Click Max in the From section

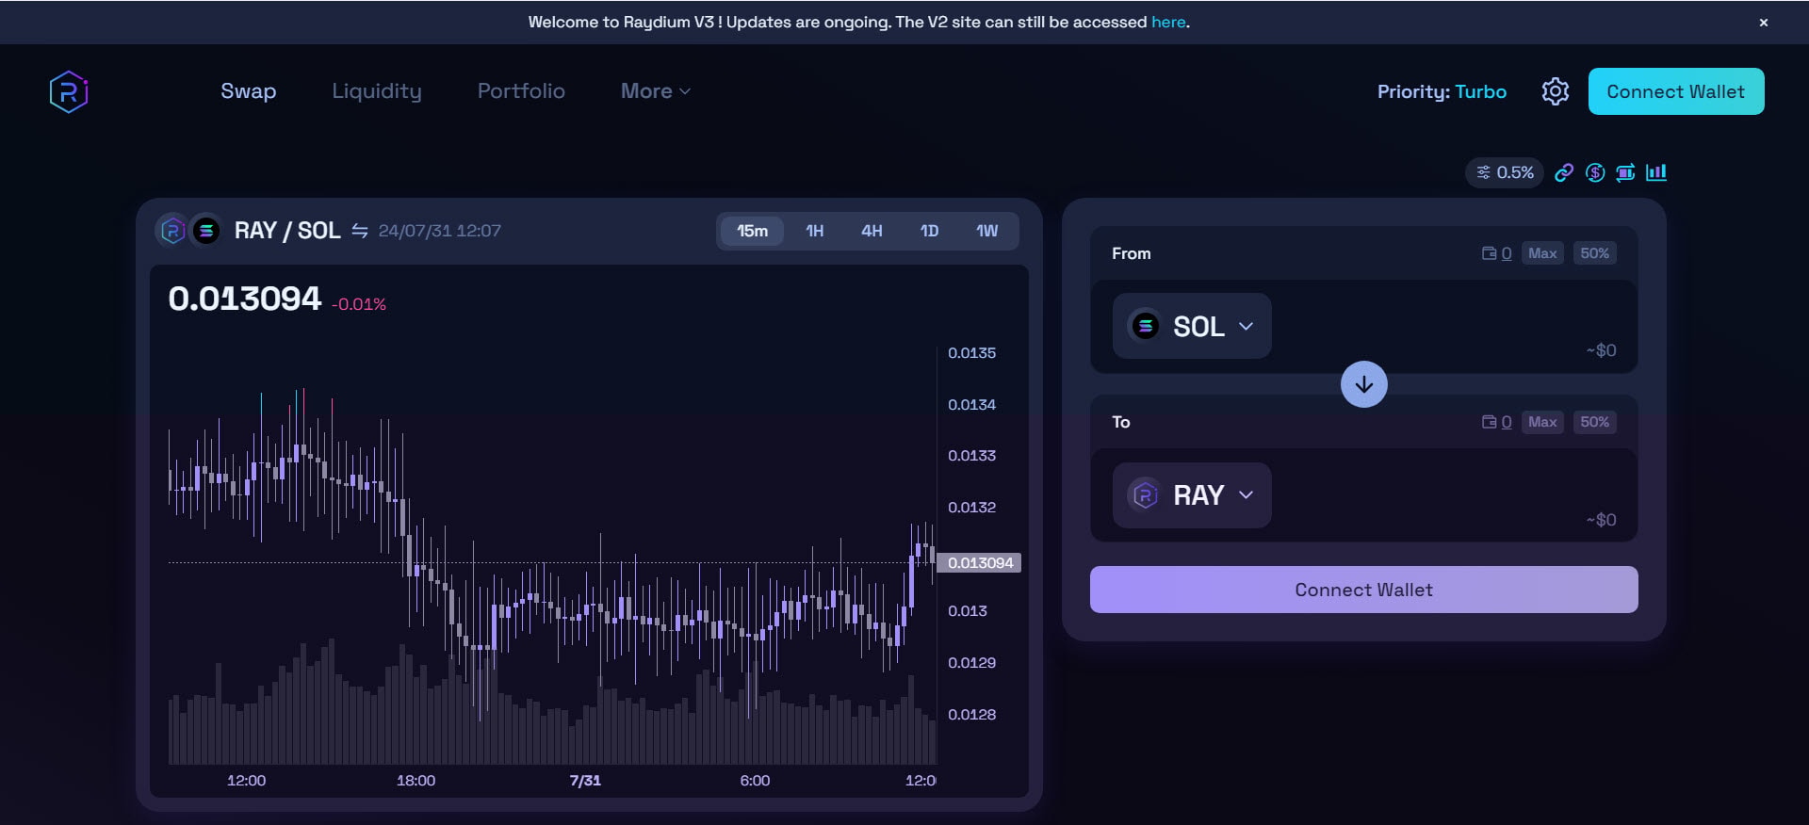tap(1542, 253)
